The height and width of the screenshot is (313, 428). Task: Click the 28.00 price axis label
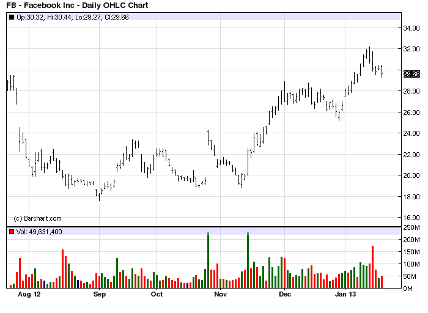[x=411, y=91]
